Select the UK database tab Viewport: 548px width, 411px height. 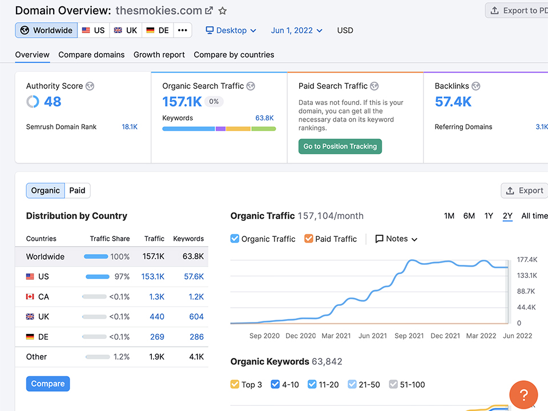[126, 30]
